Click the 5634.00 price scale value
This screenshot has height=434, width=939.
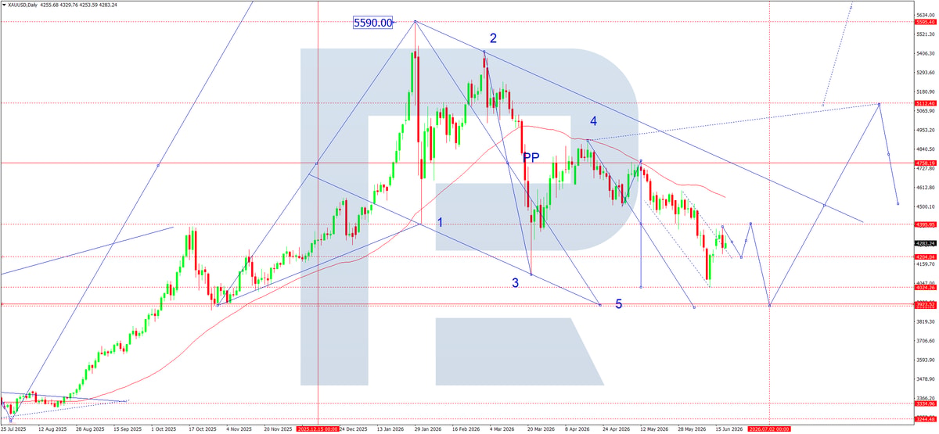925,15
